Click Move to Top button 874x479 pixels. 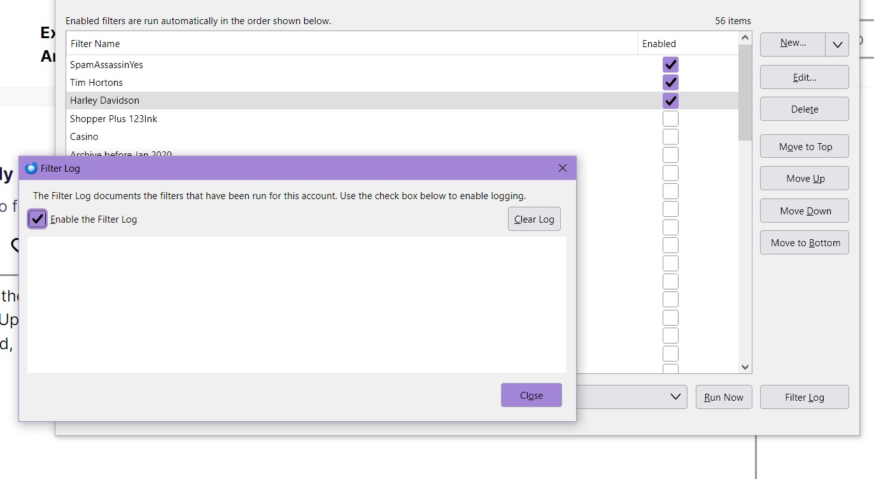pos(805,147)
